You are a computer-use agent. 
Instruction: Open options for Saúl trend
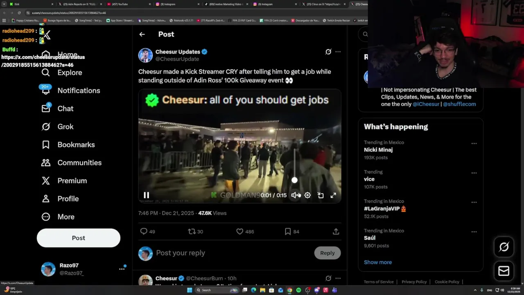click(474, 231)
